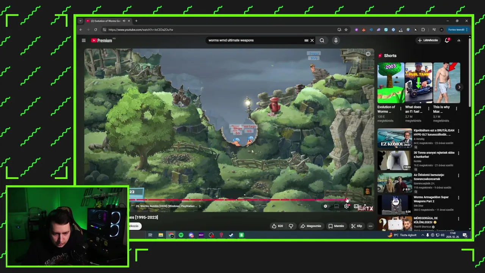Switch the player to theater mode
Screen dimensions: 485x273
tap(356, 206)
